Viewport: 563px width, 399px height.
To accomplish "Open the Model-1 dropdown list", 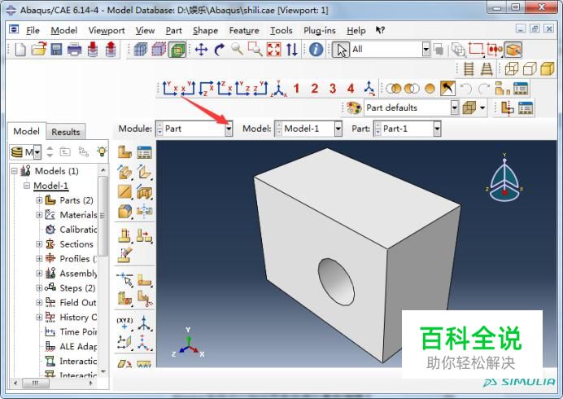I will click(x=338, y=129).
